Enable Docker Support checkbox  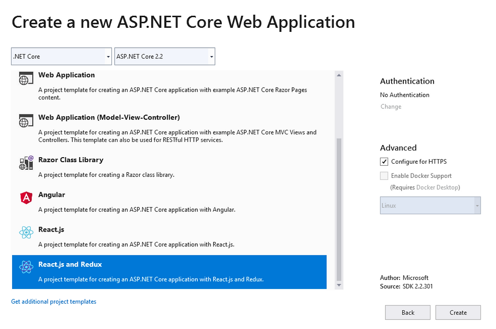tap(384, 175)
